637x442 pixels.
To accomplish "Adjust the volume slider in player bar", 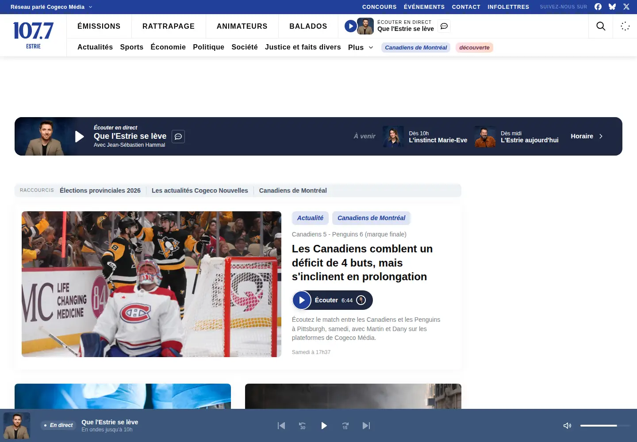I will (x=605, y=426).
